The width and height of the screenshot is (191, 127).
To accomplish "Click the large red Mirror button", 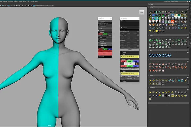I will click(x=105, y=54).
